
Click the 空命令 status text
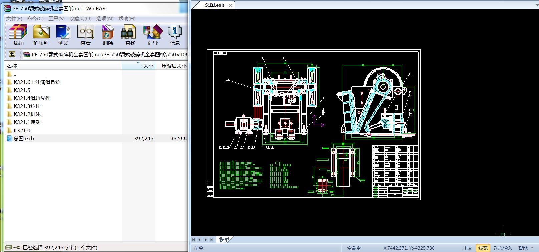pyautogui.click(x=354, y=248)
